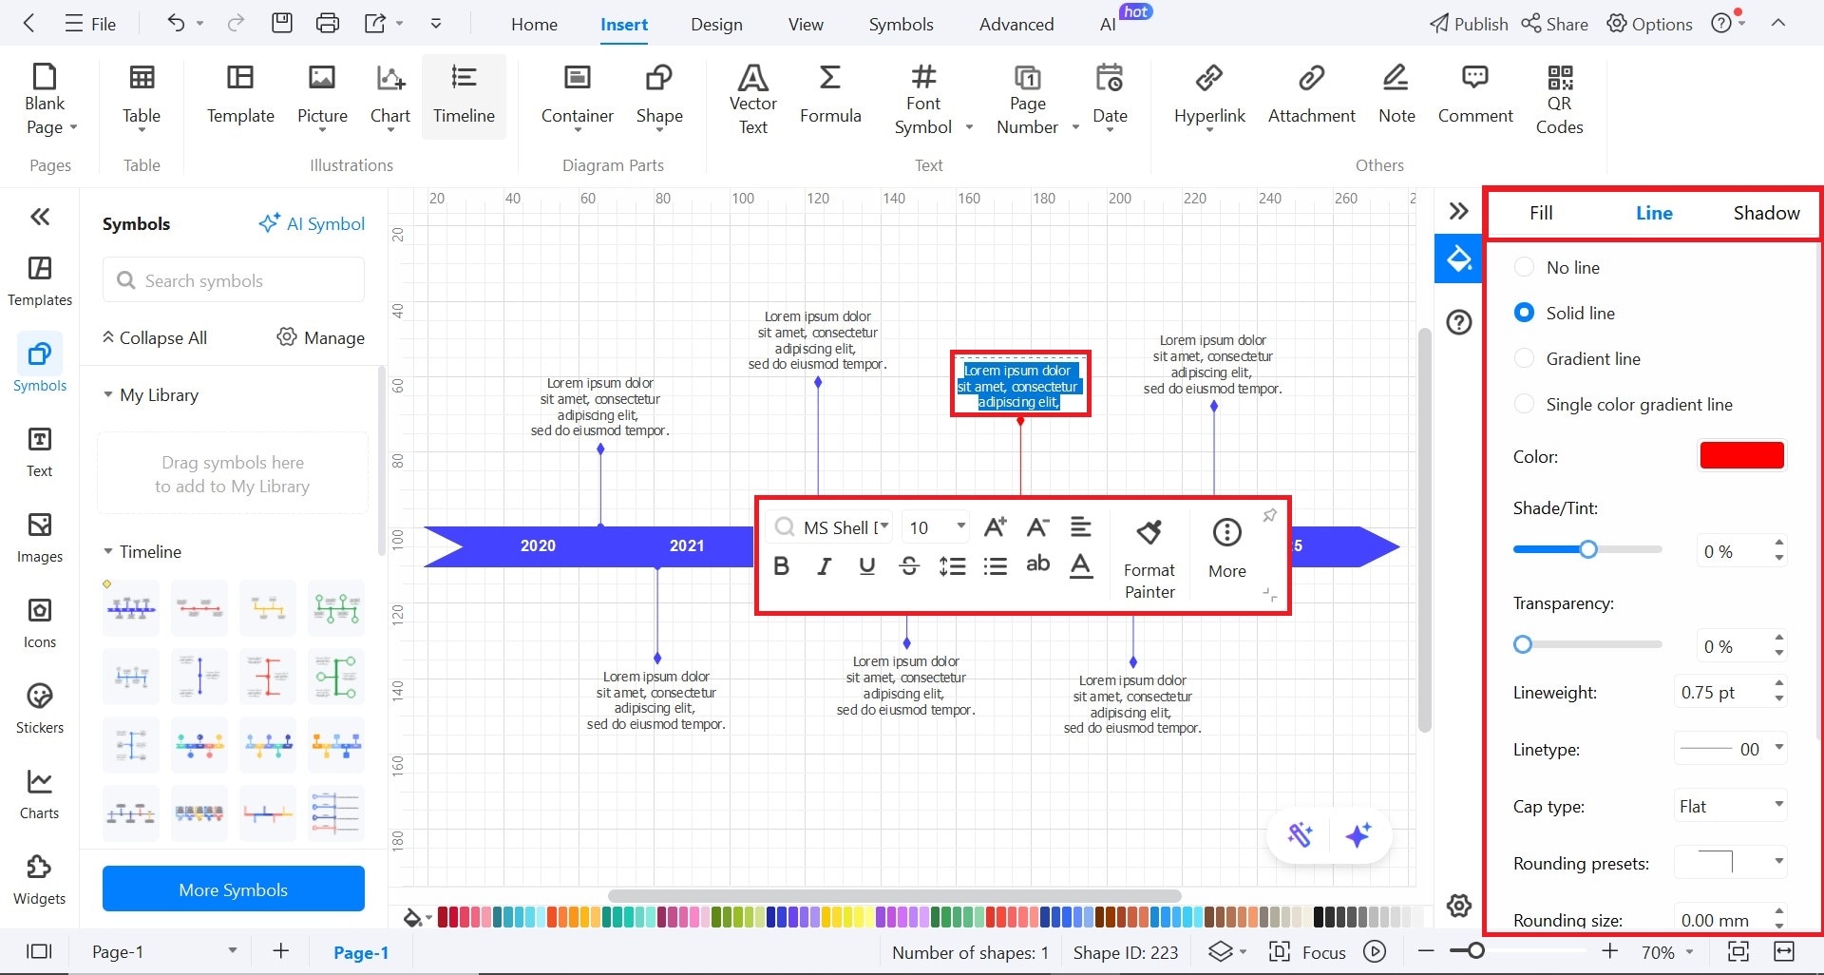Add a Comment
This screenshot has height=975, width=1824.
tap(1475, 95)
